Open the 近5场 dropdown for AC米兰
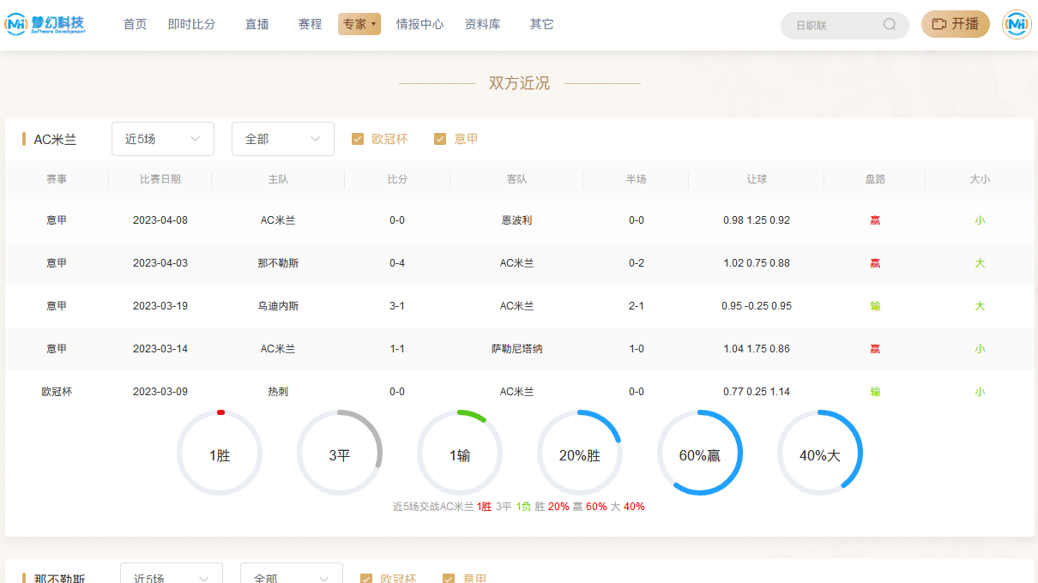 pyautogui.click(x=163, y=139)
